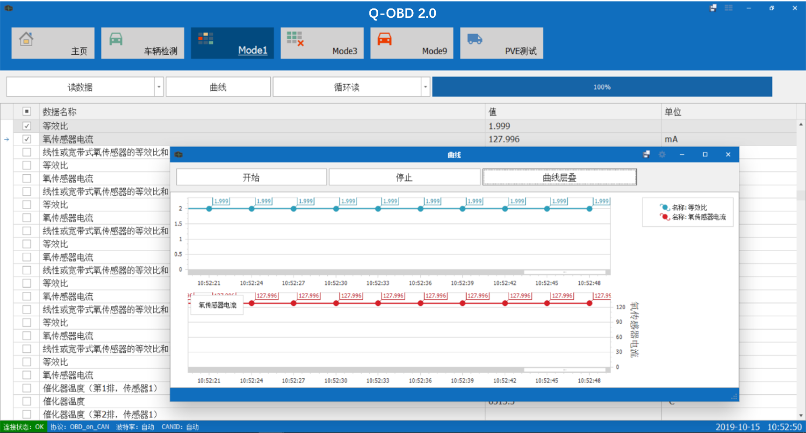Click the 100% progress bar
Image resolution: width=806 pixels, height=433 pixels.
(602, 87)
